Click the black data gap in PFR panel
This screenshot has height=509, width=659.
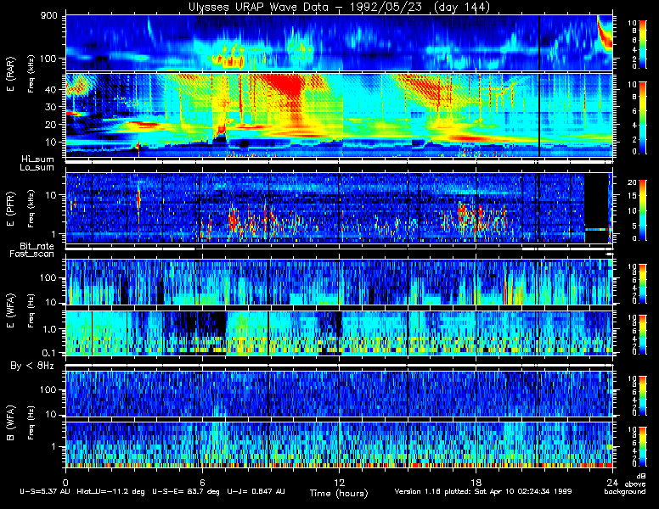596,208
